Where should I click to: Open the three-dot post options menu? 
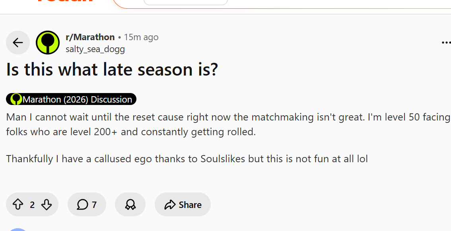coord(446,43)
